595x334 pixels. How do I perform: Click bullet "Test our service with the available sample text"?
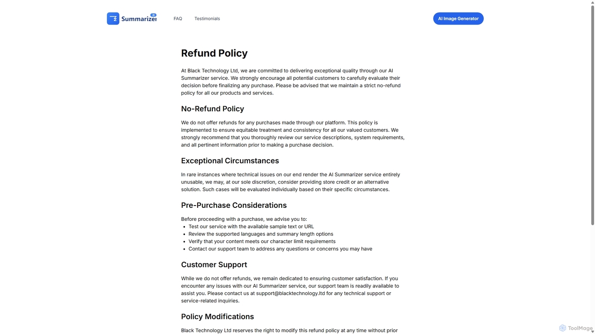[x=251, y=226]
